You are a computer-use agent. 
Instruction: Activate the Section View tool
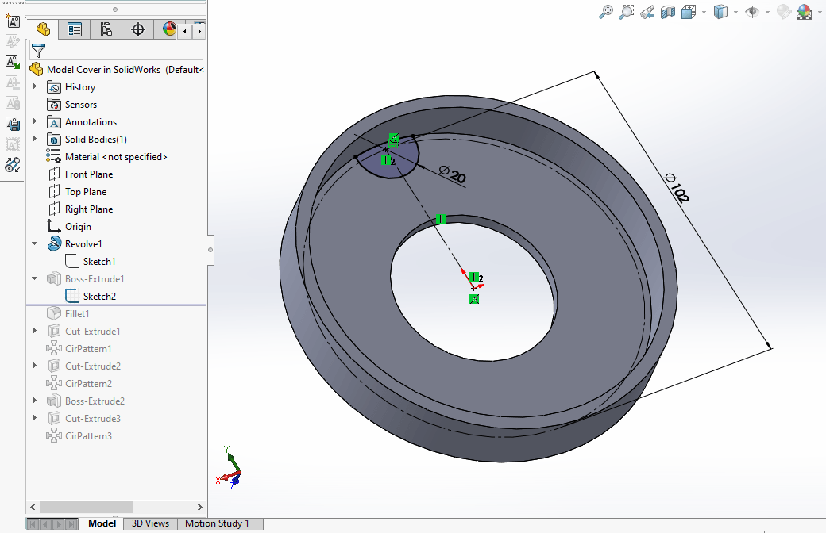click(x=668, y=12)
